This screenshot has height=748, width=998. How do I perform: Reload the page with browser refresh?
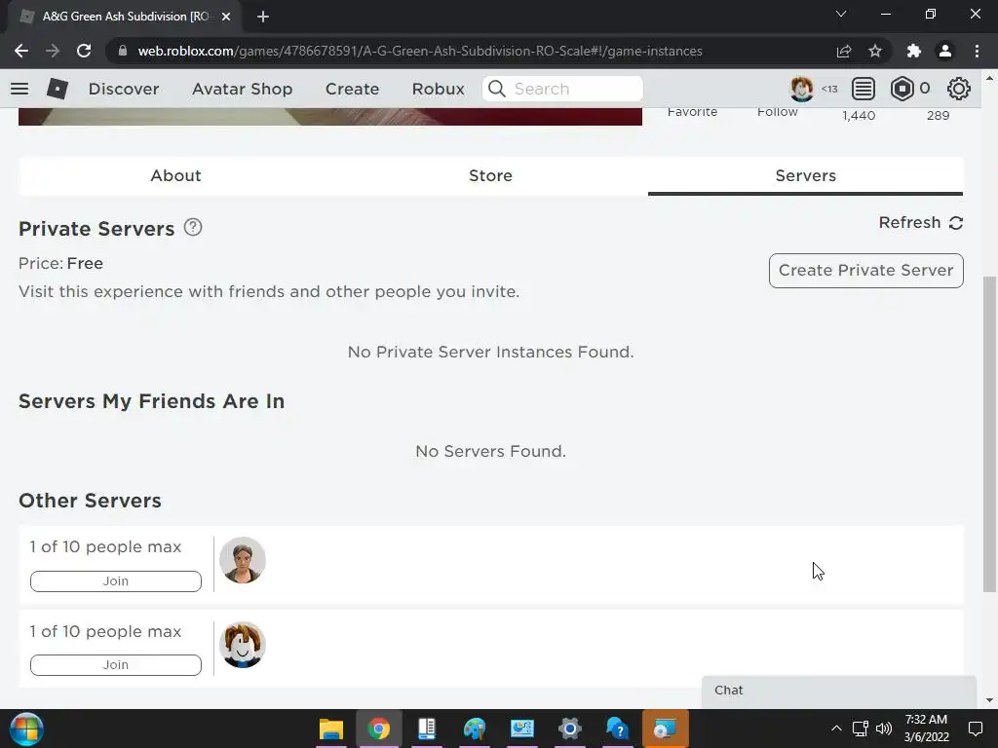84,51
